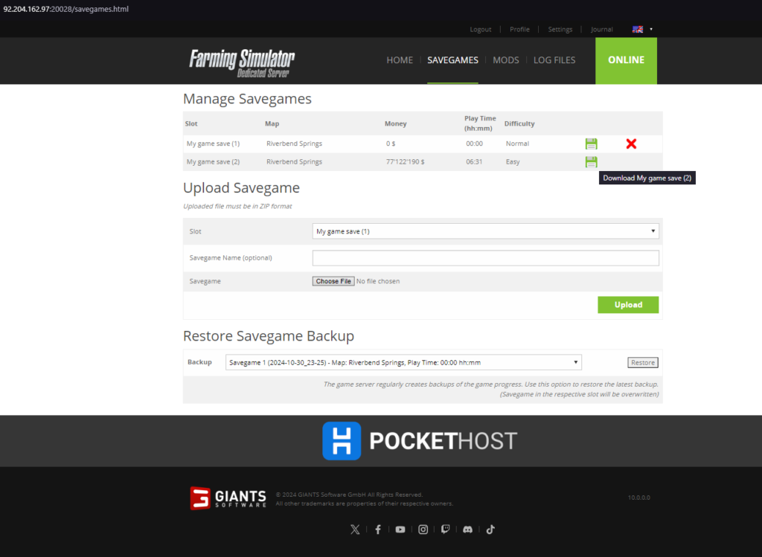Download My game save (1) via floppy icon

coord(591,144)
